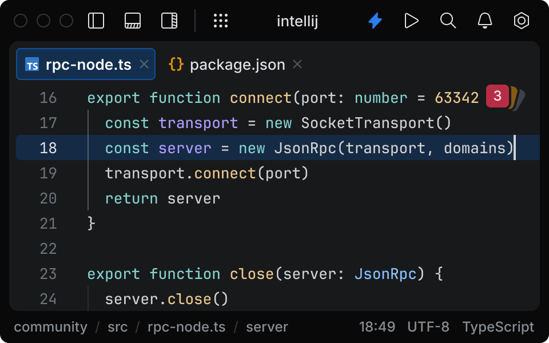549x343 pixels.
Task: Change encoding by clicking UTF-8
Action: 428,326
